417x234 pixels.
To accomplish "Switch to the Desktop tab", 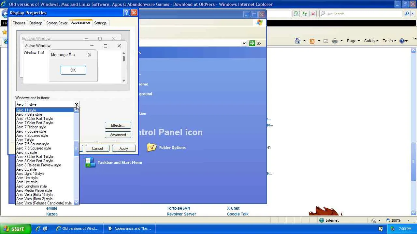I will click(x=36, y=23).
